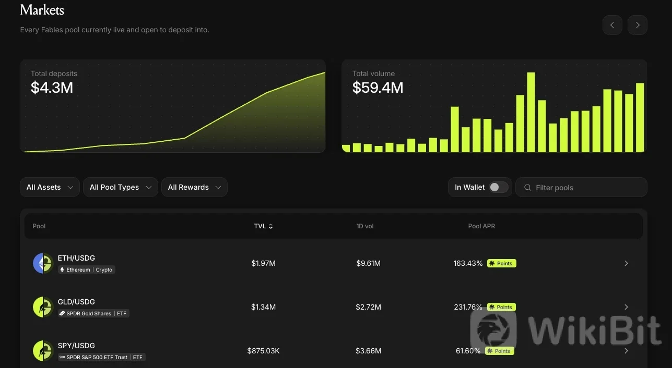Go to previous page with left arrow
This screenshot has height=368, width=672.
coord(612,25)
